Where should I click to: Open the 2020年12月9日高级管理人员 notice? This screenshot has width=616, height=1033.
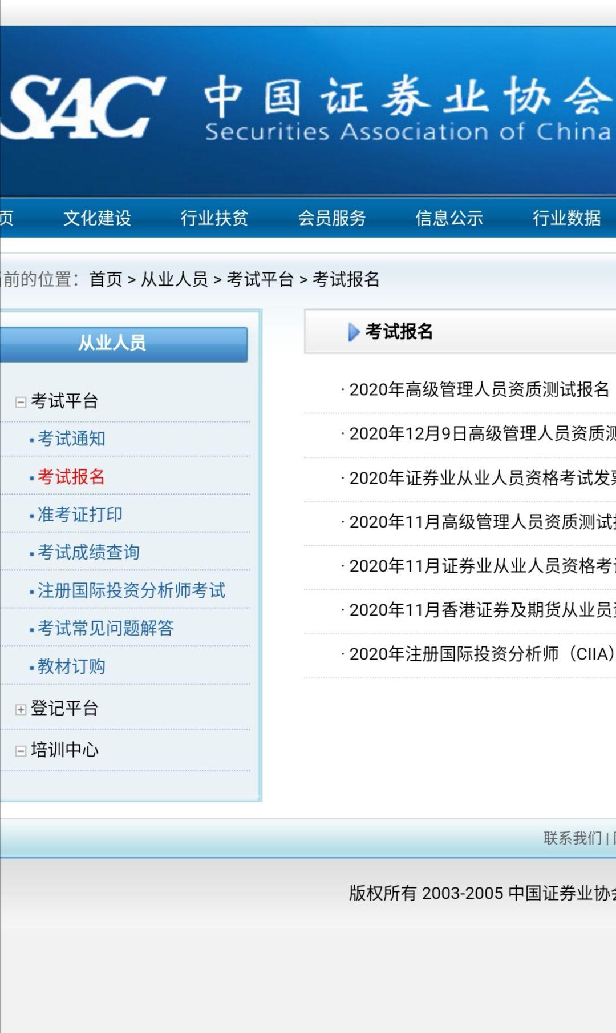point(483,434)
